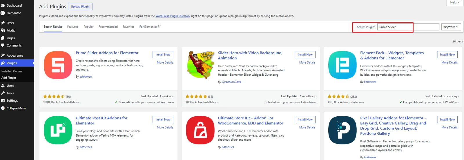The width and height of the screenshot is (464, 160).
Task: Open More Details for Pixel Gallery
Action: coord(449,127)
